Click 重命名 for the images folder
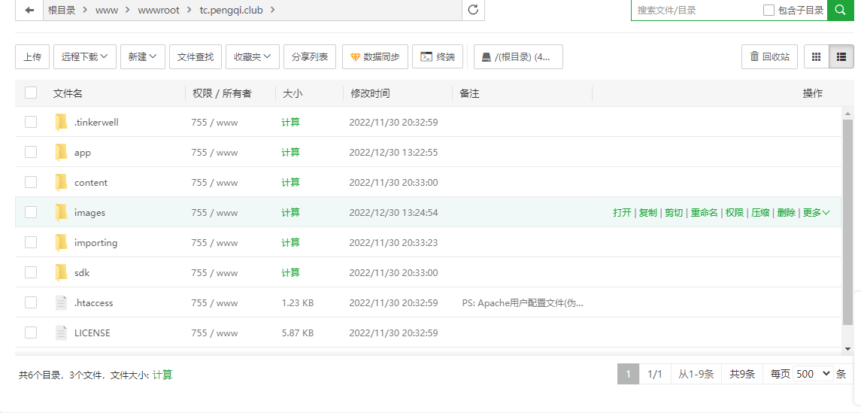Screen dimensions: 861x413 [704, 213]
